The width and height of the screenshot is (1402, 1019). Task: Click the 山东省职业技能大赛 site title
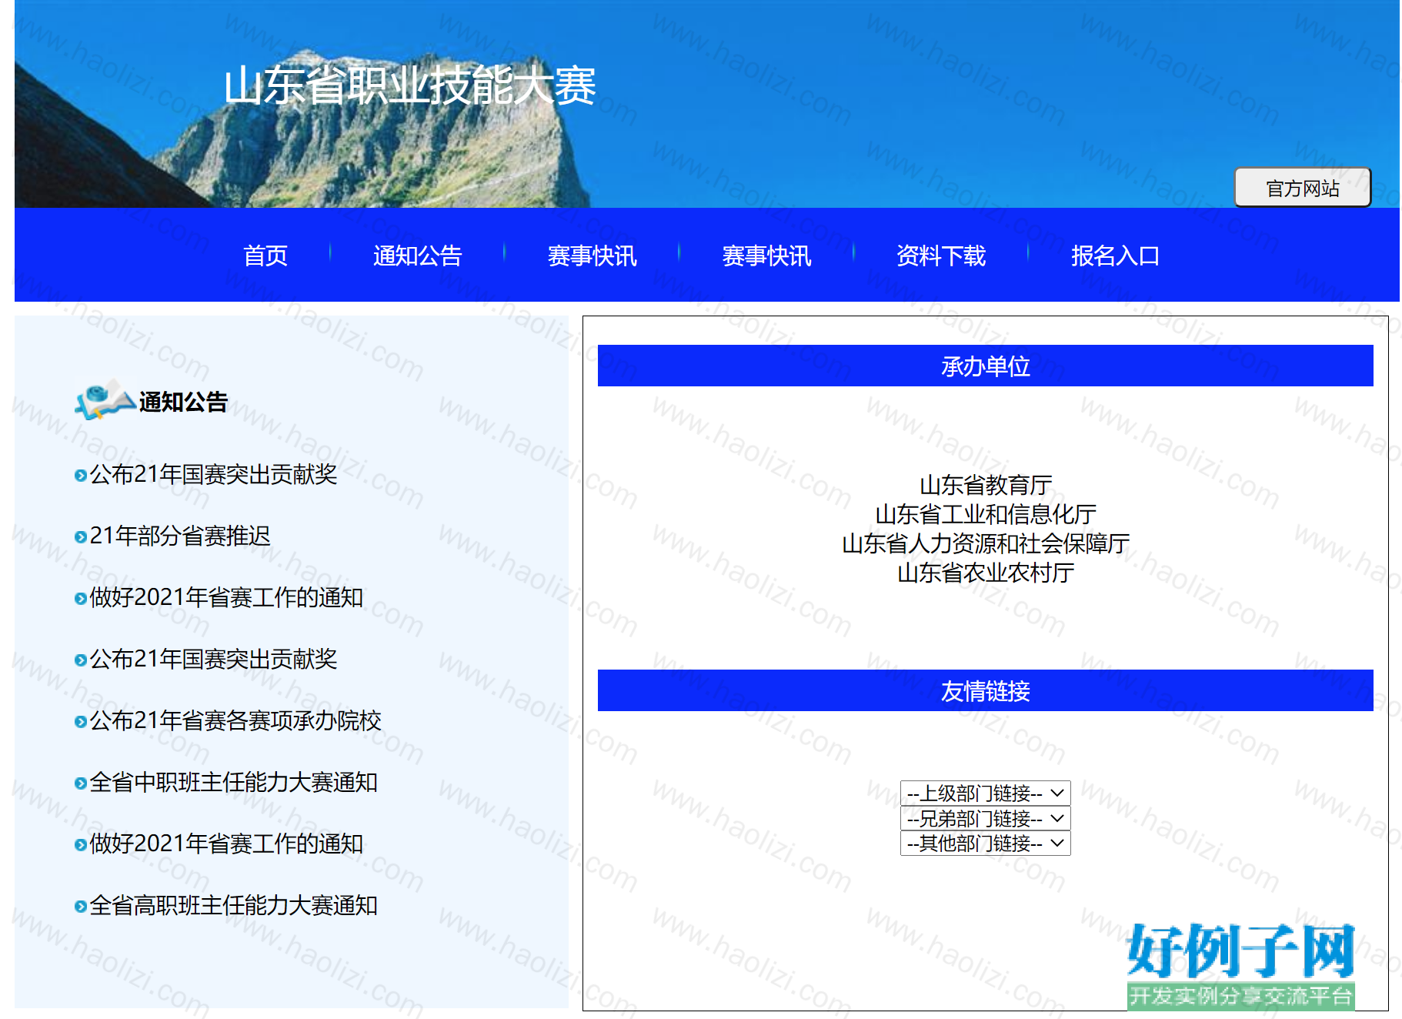pos(410,85)
